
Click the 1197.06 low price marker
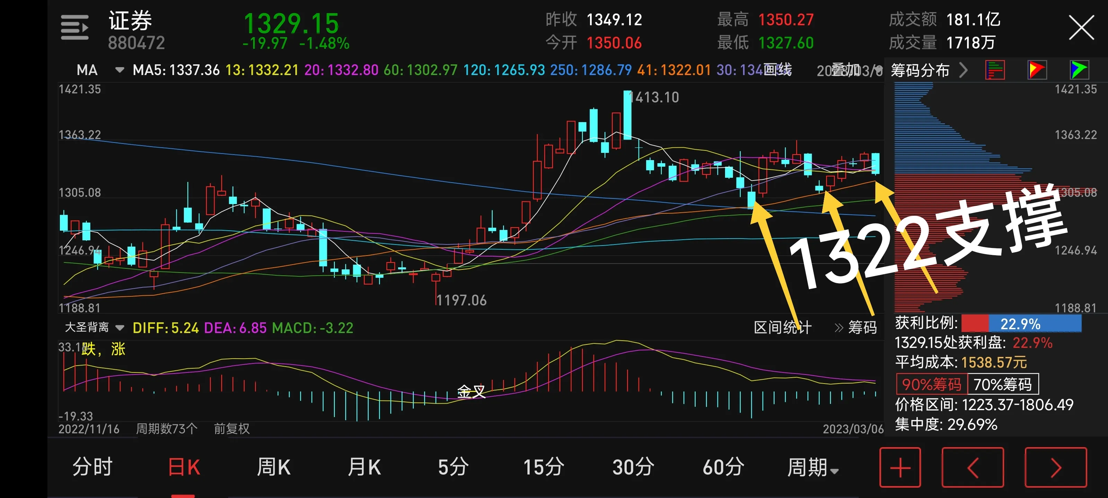pos(462,300)
